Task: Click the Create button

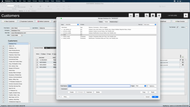Action: pyautogui.click(x=72, y=92)
